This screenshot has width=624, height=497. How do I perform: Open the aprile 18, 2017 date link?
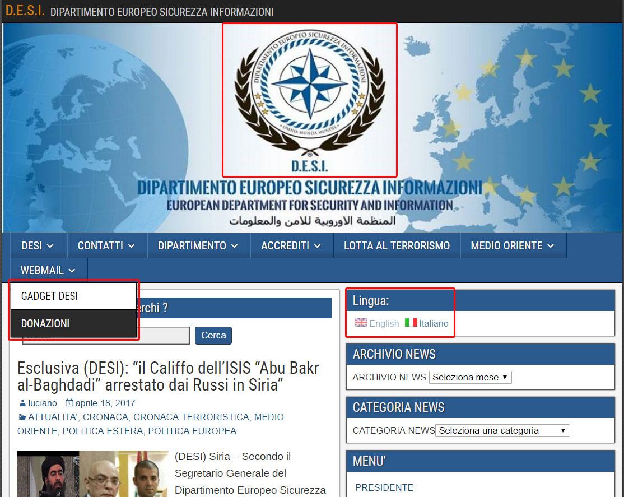(x=105, y=403)
